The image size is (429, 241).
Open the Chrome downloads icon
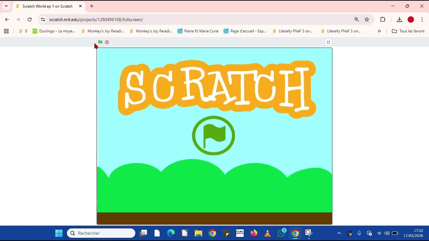pos(400,19)
